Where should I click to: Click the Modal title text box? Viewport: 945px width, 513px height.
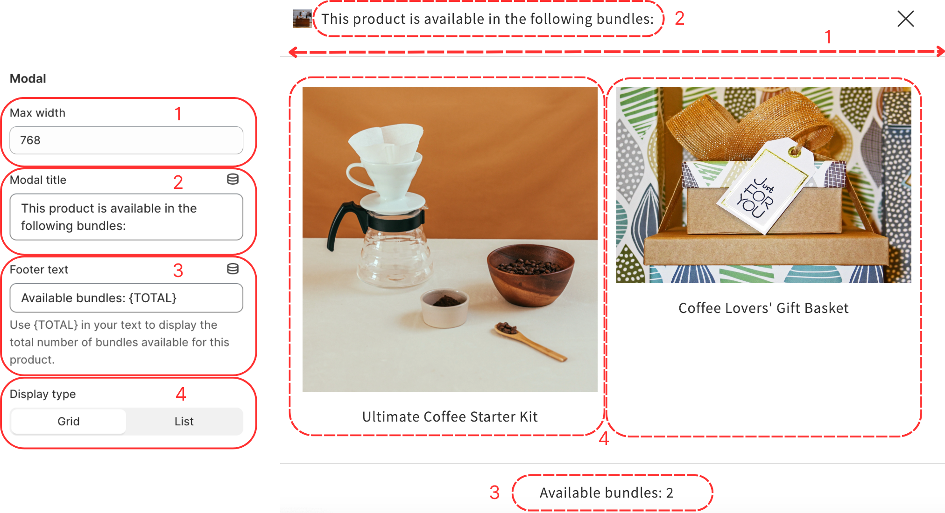pos(126,217)
